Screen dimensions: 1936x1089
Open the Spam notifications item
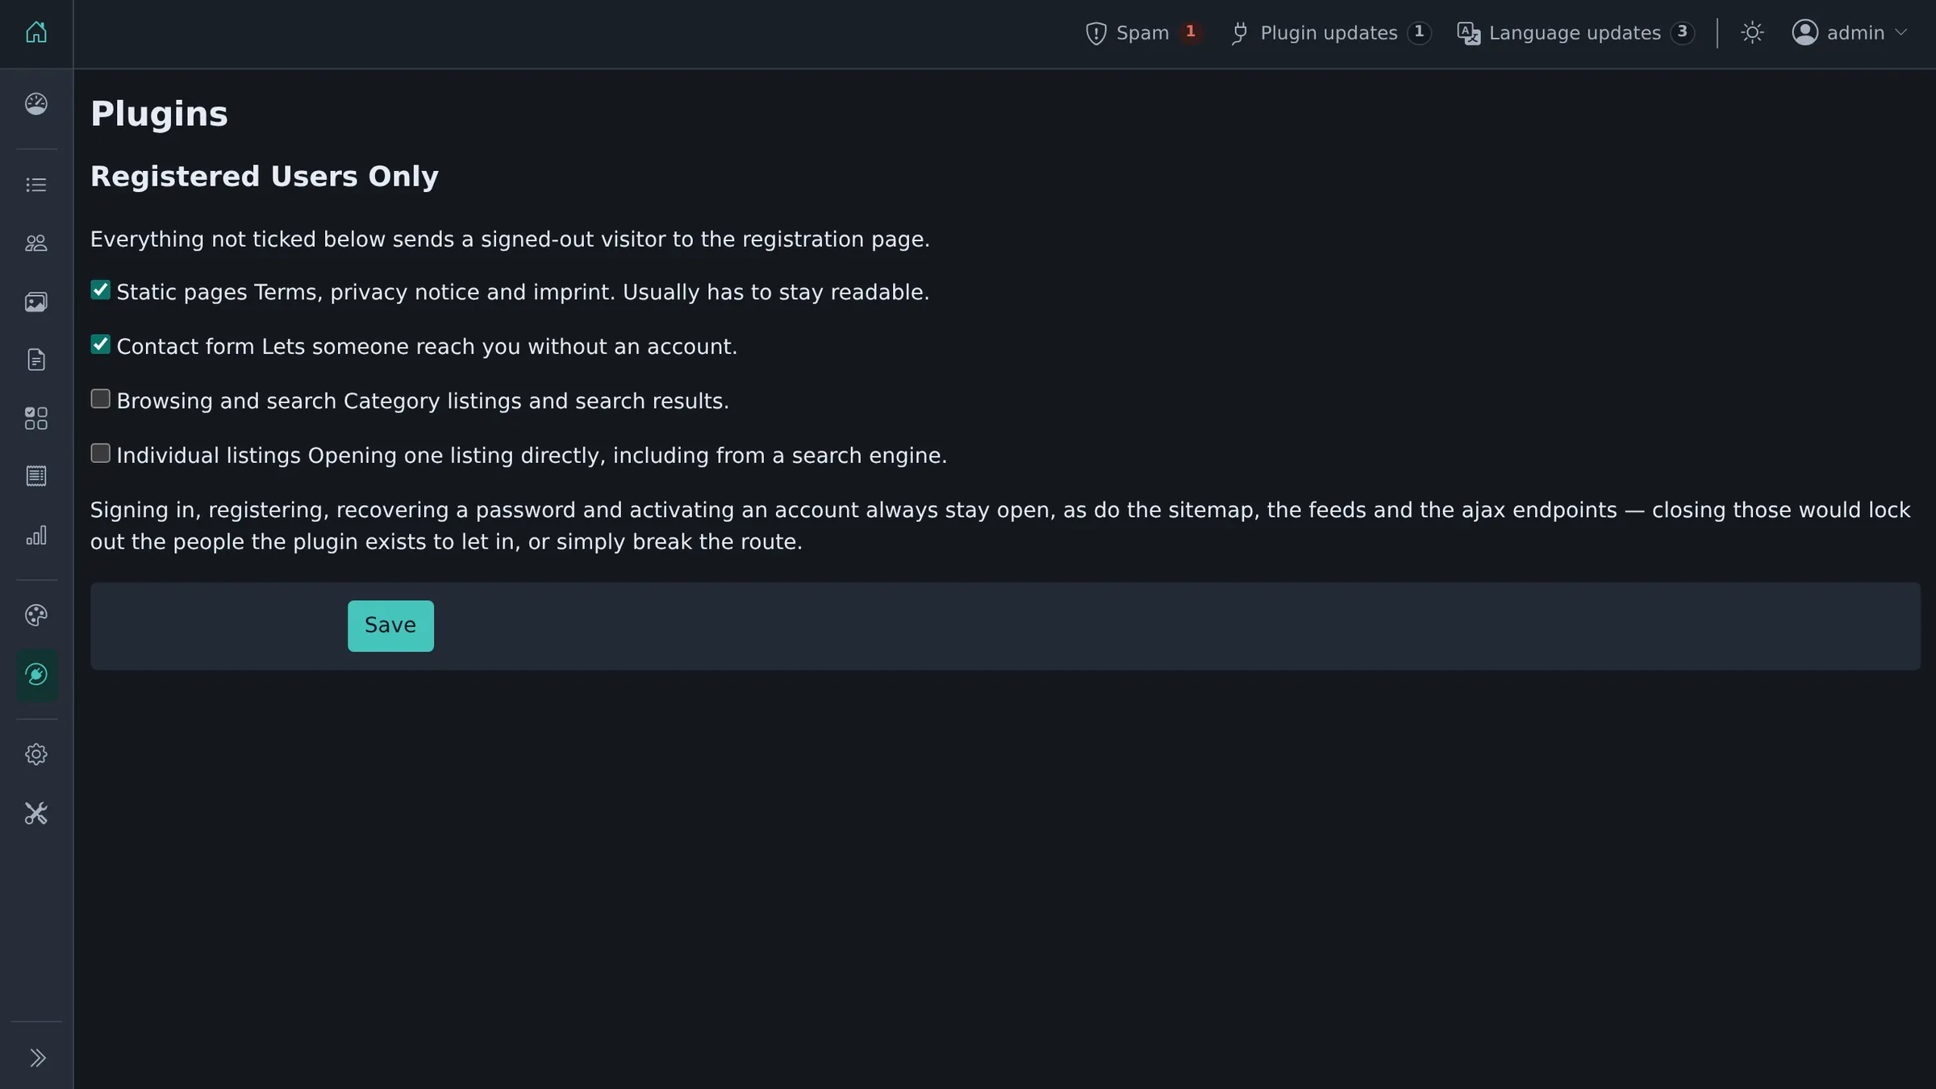1144,33
